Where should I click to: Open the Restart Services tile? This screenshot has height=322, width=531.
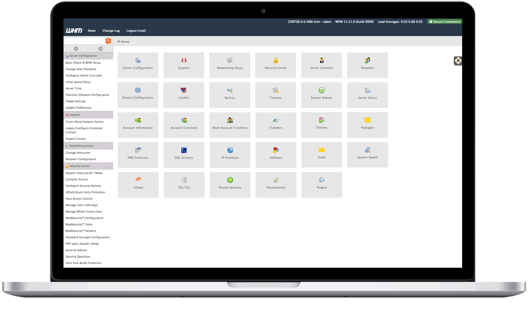pos(230,185)
